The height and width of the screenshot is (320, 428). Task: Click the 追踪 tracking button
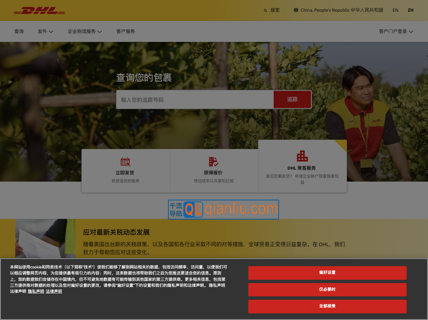(292, 99)
